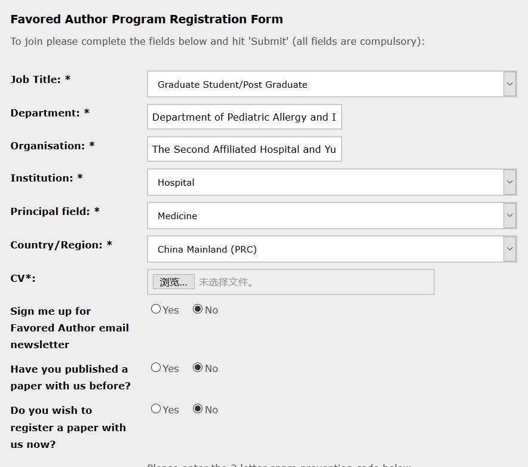Select Yes to register a paper now
Viewport: 528px width, 467px height.
[156, 409]
